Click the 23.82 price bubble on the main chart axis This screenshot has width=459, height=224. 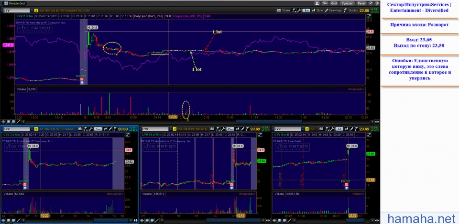[371, 47]
